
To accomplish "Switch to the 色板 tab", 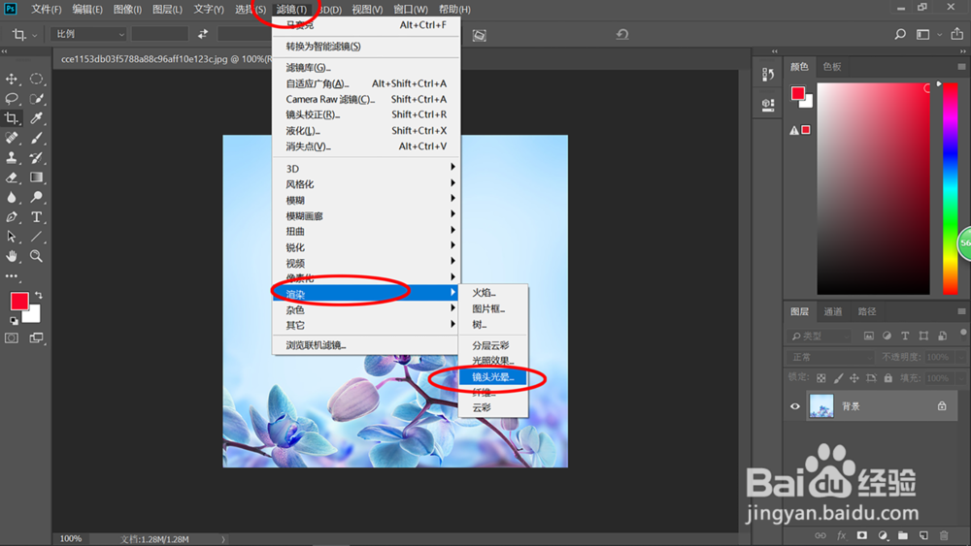I will [x=832, y=67].
